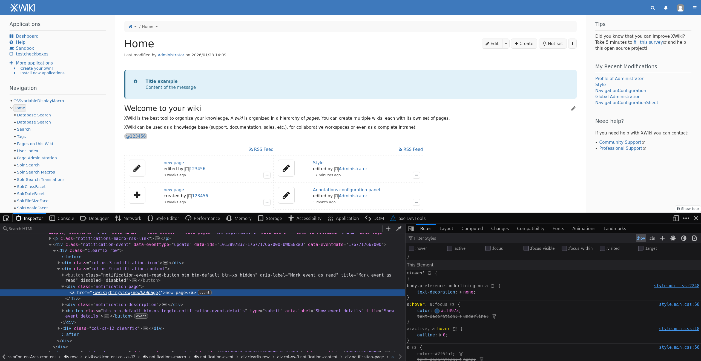Toggle light color scheme simulation sun icon
This screenshot has width=701, height=361.
point(673,238)
